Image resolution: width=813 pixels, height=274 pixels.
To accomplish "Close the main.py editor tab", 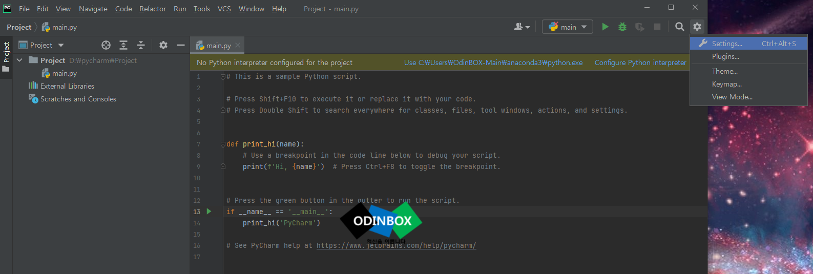I will [x=238, y=45].
